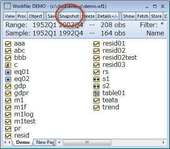Toggle Details+/- view

(x=108, y=16)
